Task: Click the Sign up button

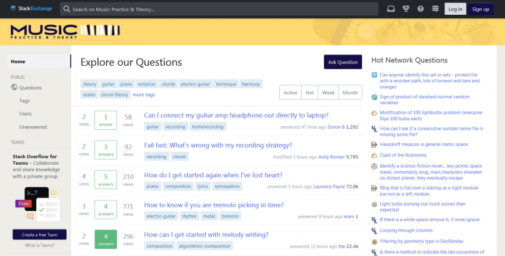Action: [481, 9]
